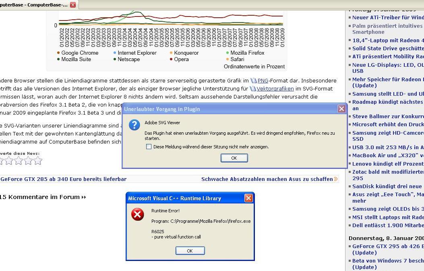The height and width of the screenshot is (271, 424).
Task: Click the book icon before PNG
Action: click(253, 81)
